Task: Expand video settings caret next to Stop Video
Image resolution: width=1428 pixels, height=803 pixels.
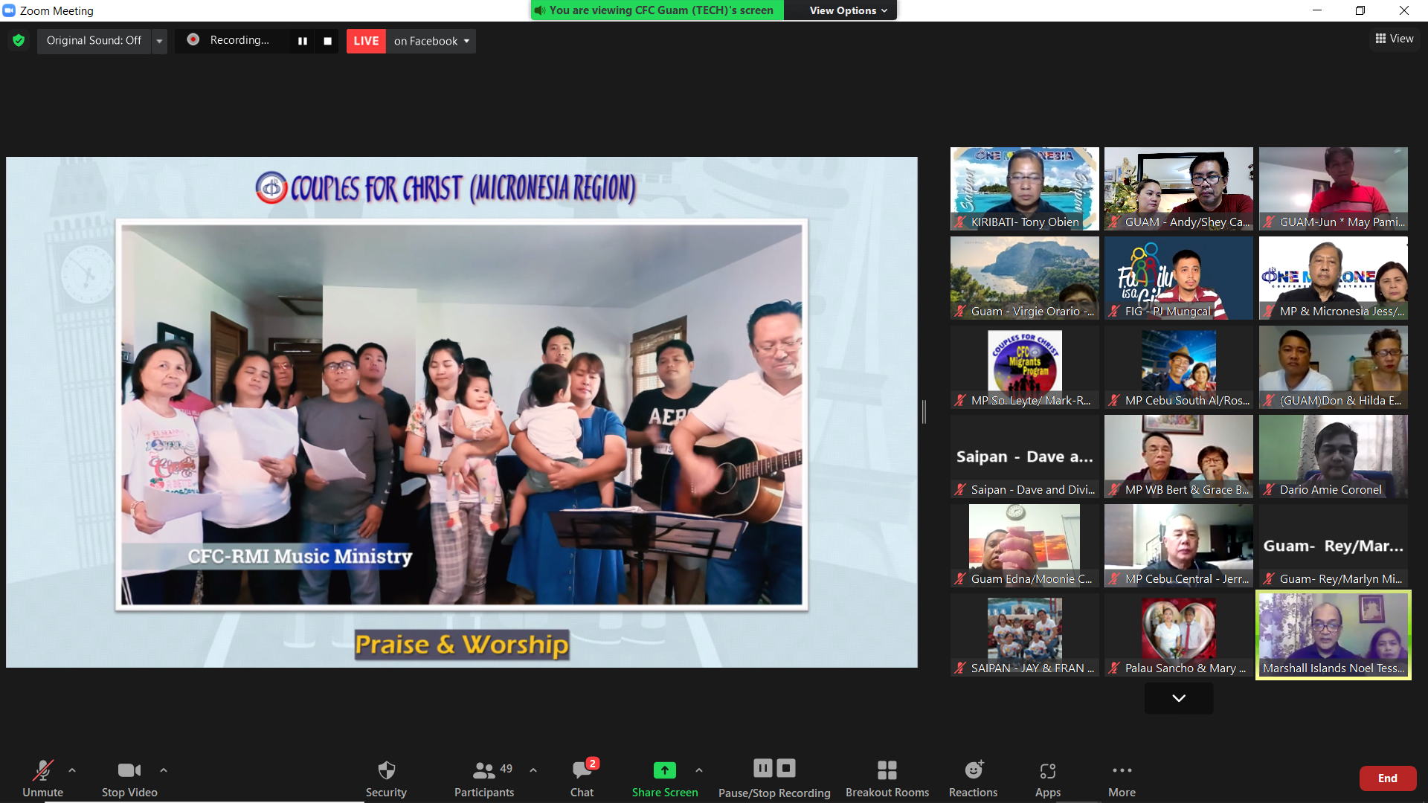Action: point(164,770)
